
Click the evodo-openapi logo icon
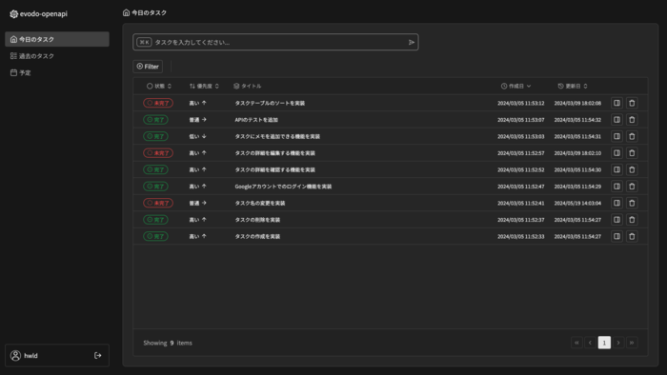[13, 14]
